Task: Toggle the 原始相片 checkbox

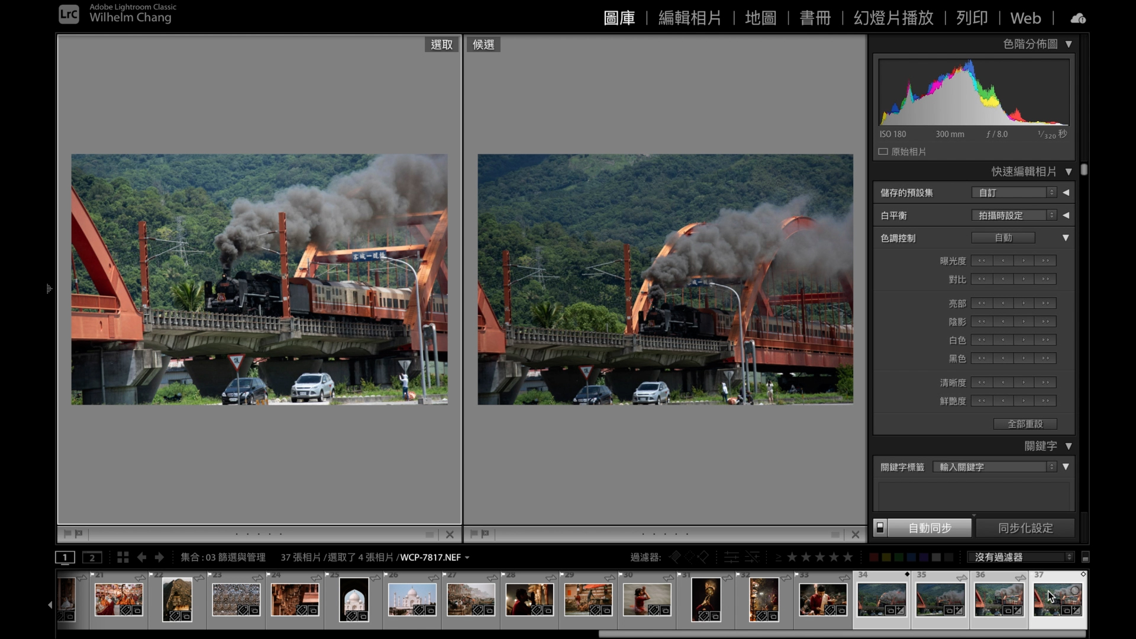Action: pyautogui.click(x=883, y=152)
